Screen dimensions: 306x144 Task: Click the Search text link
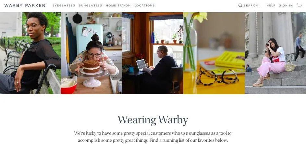(x=251, y=5)
